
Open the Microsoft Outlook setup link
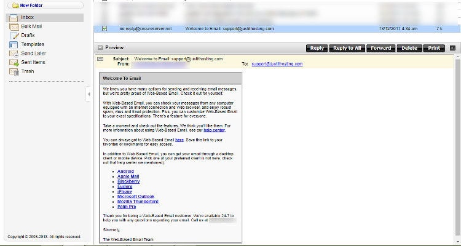136,197
